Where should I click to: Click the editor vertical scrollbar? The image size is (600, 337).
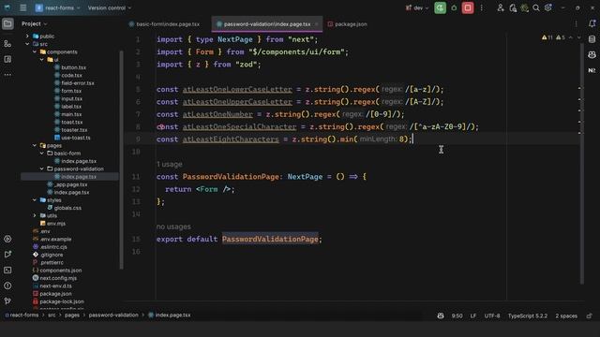pyautogui.click(x=582, y=164)
